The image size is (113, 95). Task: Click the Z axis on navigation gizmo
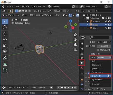71,21
